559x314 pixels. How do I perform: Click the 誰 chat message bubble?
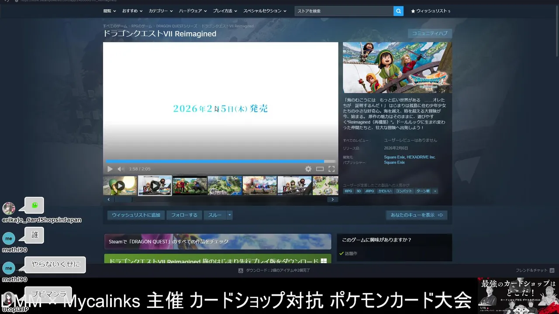click(35, 235)
